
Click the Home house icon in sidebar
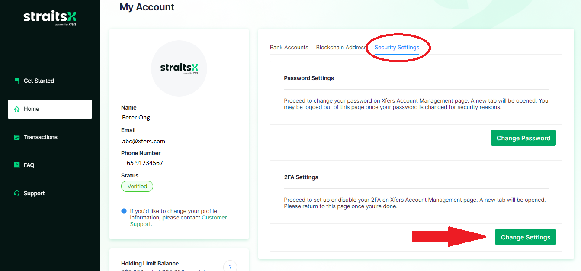17,109
